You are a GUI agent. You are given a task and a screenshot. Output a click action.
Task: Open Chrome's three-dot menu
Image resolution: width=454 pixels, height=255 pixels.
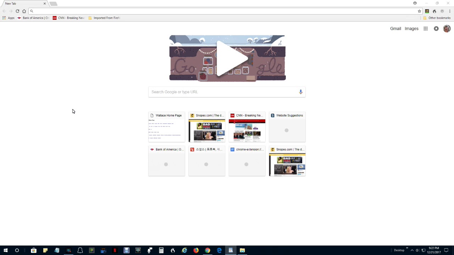(x=450, y=11)
